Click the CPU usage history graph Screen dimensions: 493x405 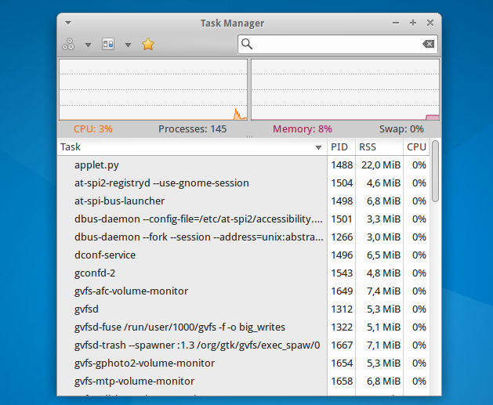pos(153,89)
